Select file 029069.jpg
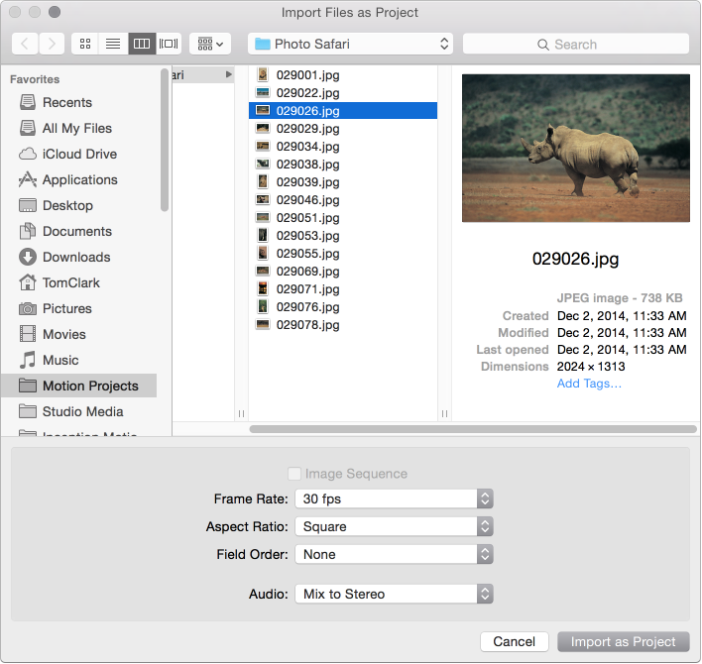The height and width of the screenshot is (664, 702). coord(343,272)
